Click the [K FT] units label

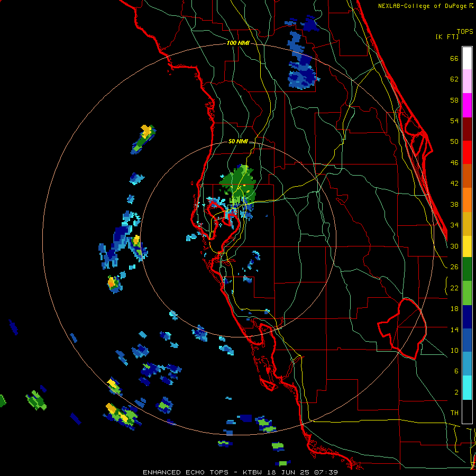point(447,37)
